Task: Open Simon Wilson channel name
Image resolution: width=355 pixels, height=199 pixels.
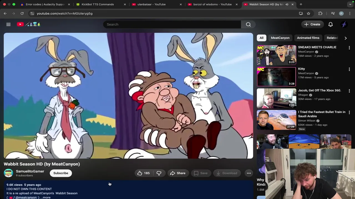Action: coord(307,121)
